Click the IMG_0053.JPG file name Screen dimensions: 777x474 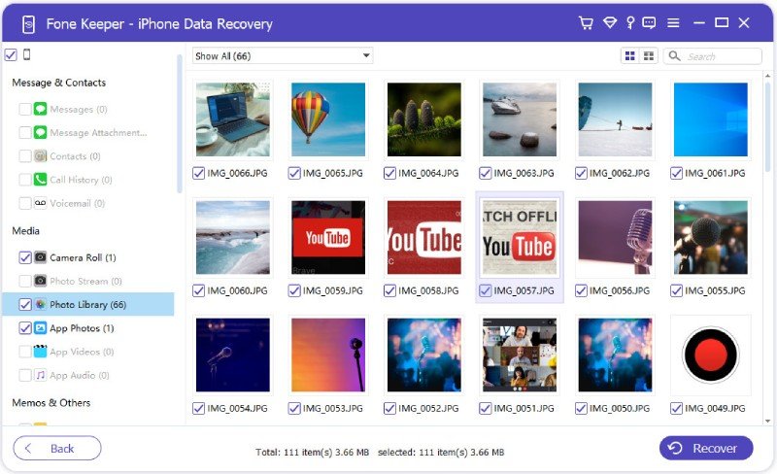(332, 408)
